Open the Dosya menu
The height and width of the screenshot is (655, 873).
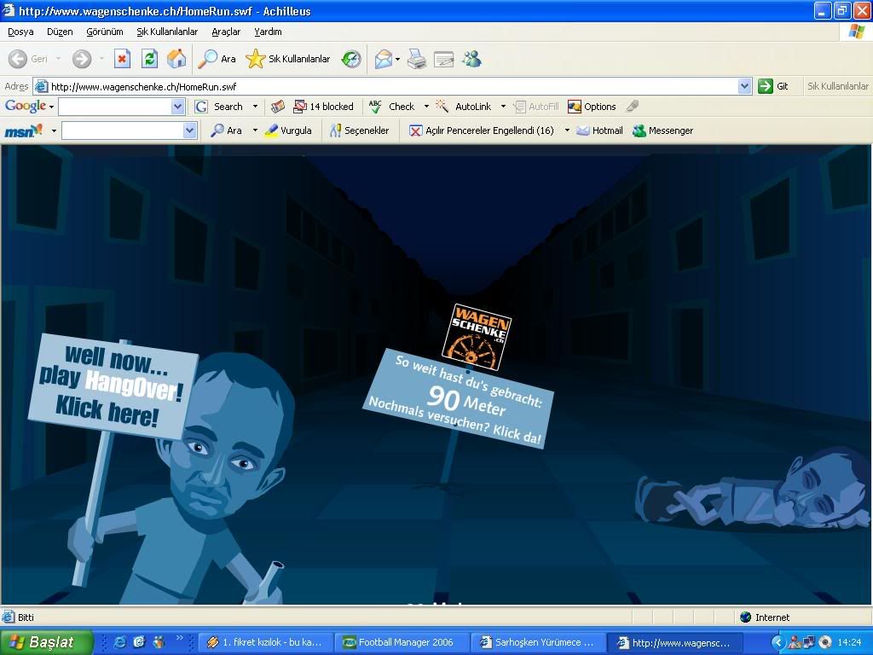[x=20, y=32]
